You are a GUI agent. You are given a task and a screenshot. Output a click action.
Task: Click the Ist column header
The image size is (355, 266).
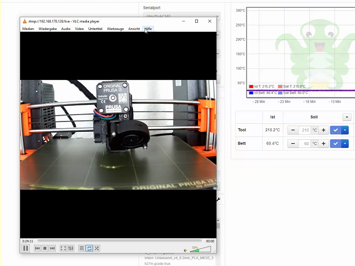click(272, 117)
